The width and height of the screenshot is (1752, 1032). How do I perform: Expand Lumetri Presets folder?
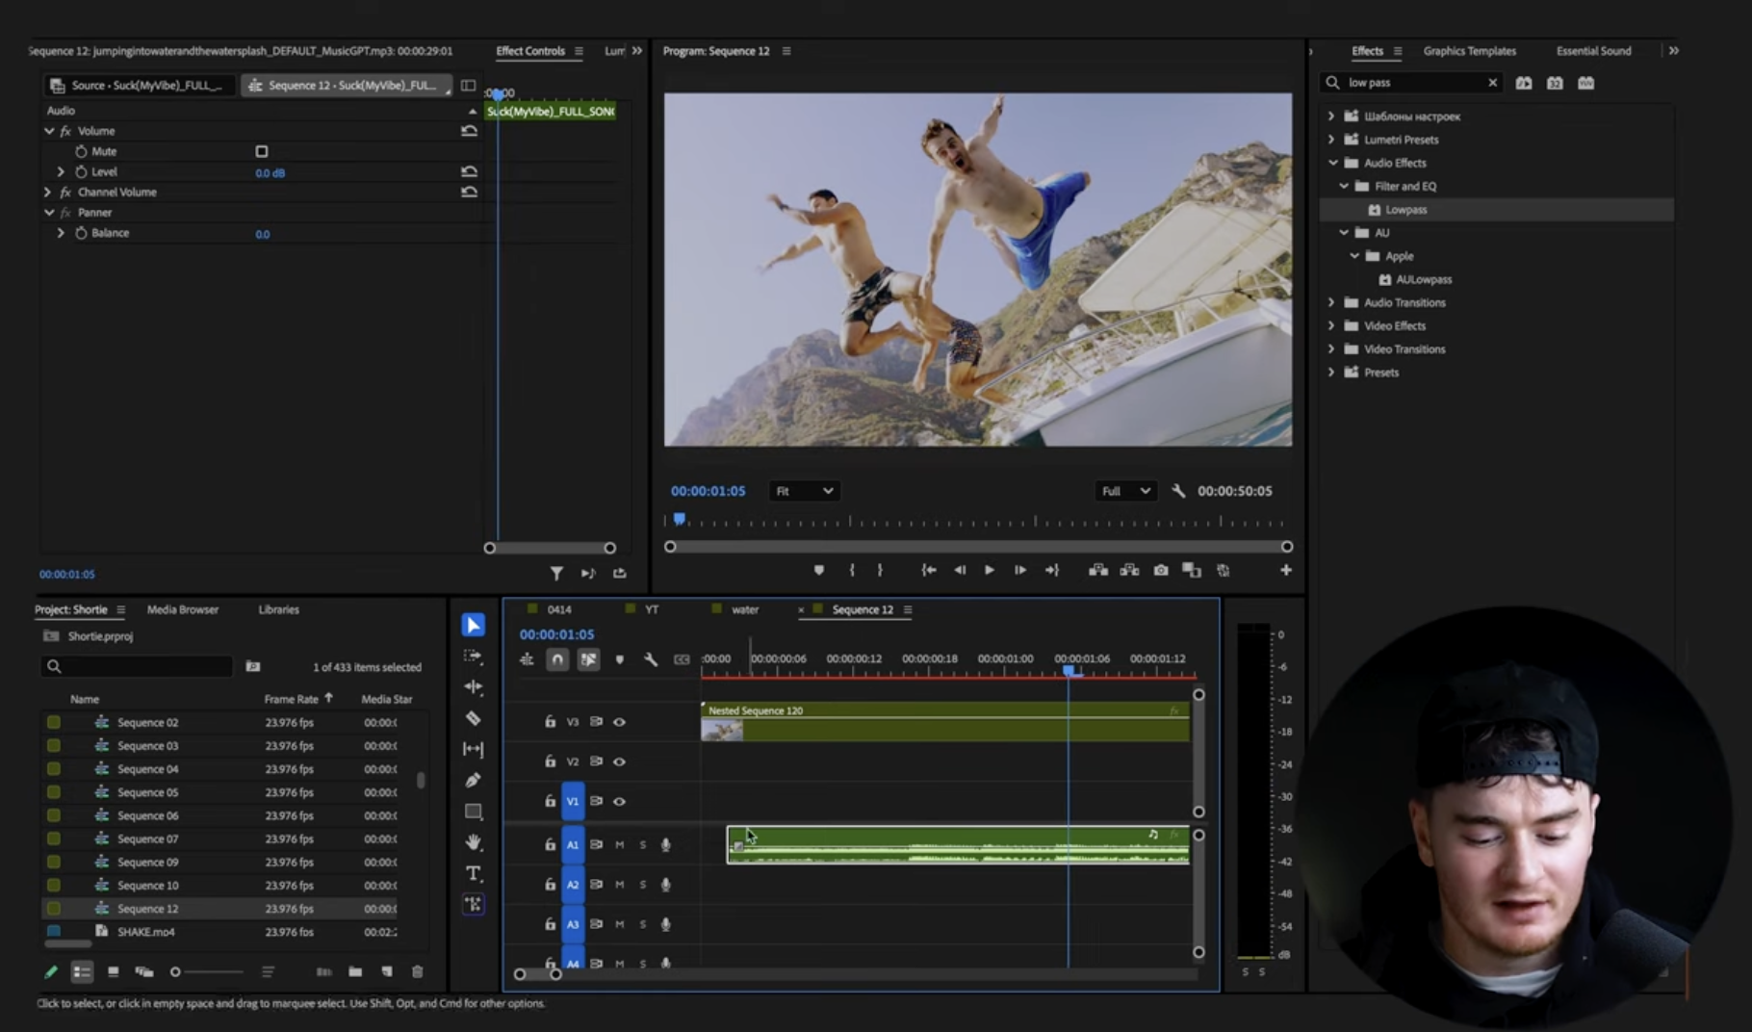tap(1331, 140)
